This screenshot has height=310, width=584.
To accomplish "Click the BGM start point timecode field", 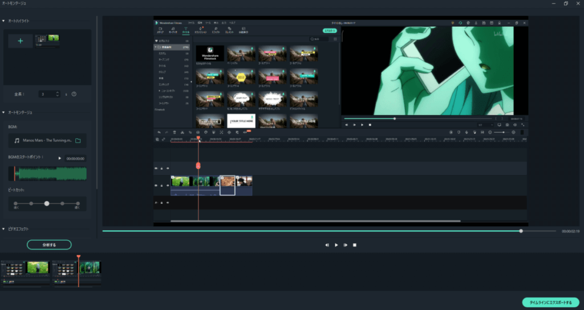I will pos(75,158).
